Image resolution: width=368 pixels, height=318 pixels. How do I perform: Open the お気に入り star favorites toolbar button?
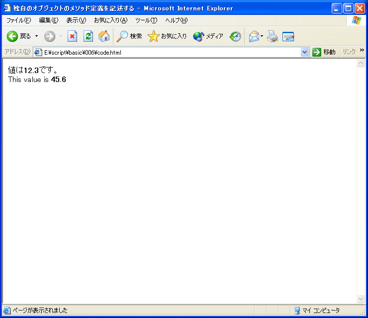point(167,36)
